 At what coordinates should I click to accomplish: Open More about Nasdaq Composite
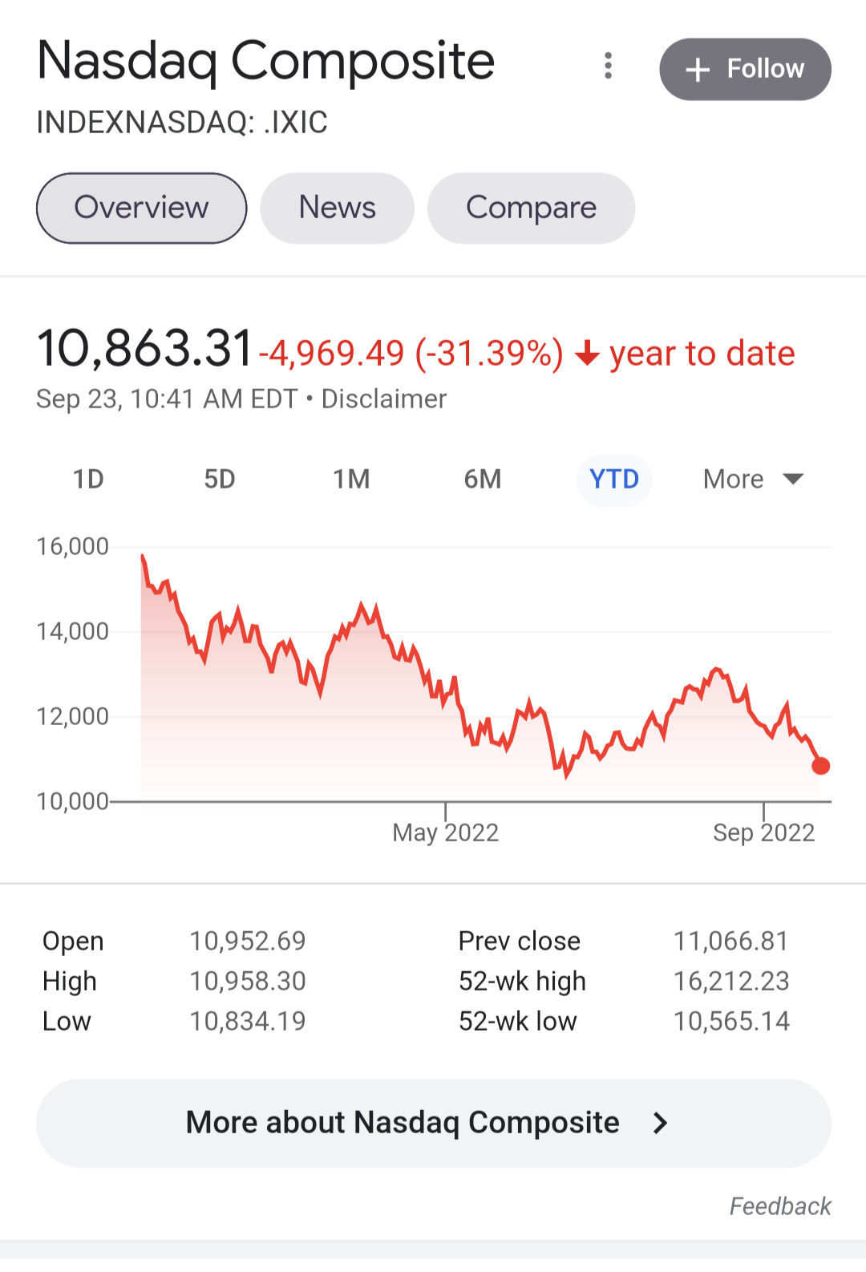[433, 1123]
